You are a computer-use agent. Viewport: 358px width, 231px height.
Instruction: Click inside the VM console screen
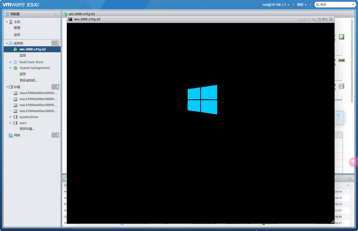coord(201,123)
